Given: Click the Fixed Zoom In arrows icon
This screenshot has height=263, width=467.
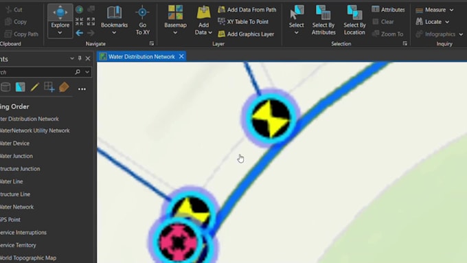Looking at the screenshot, I should click(x=79, y=21).
